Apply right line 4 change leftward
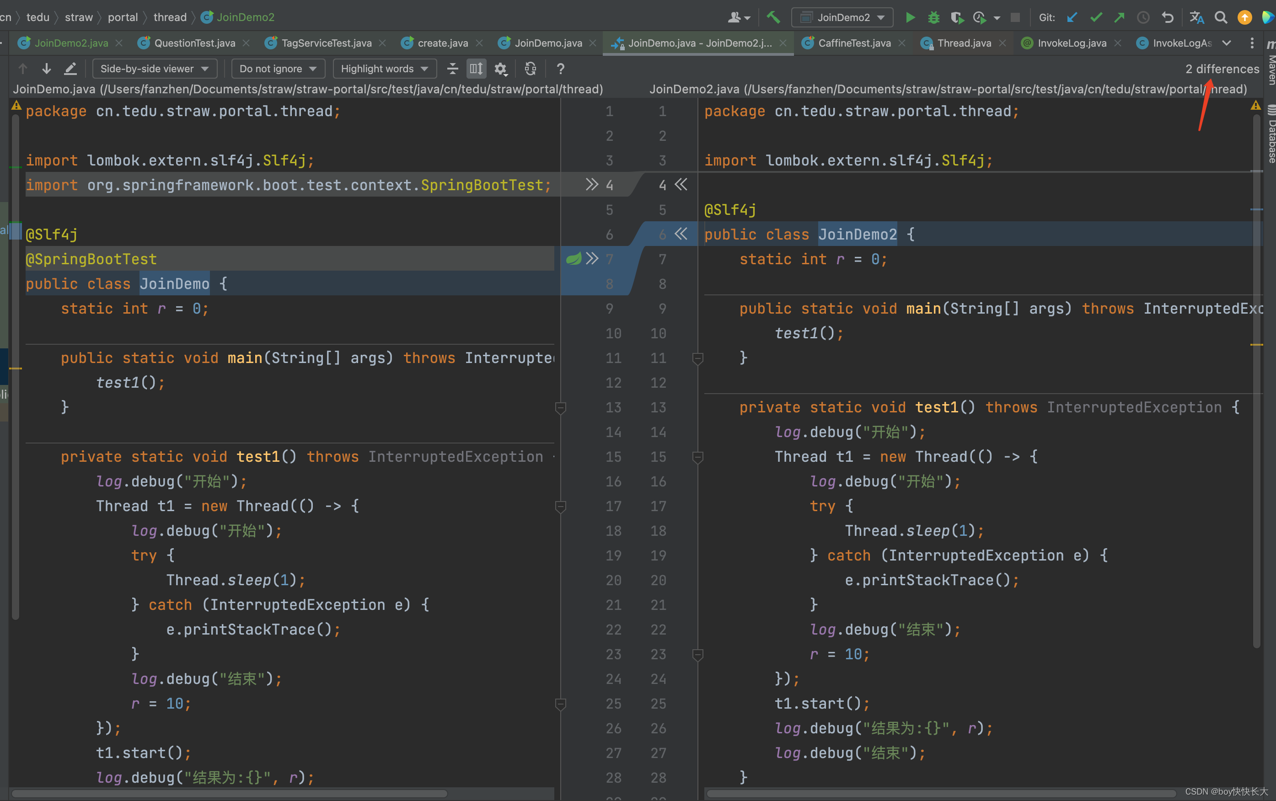Screen dimensions: 1276x801 click(x=681, y=184)
